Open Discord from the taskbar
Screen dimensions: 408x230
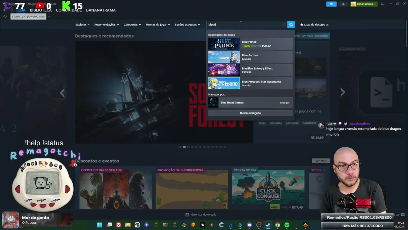pos(250,225)
